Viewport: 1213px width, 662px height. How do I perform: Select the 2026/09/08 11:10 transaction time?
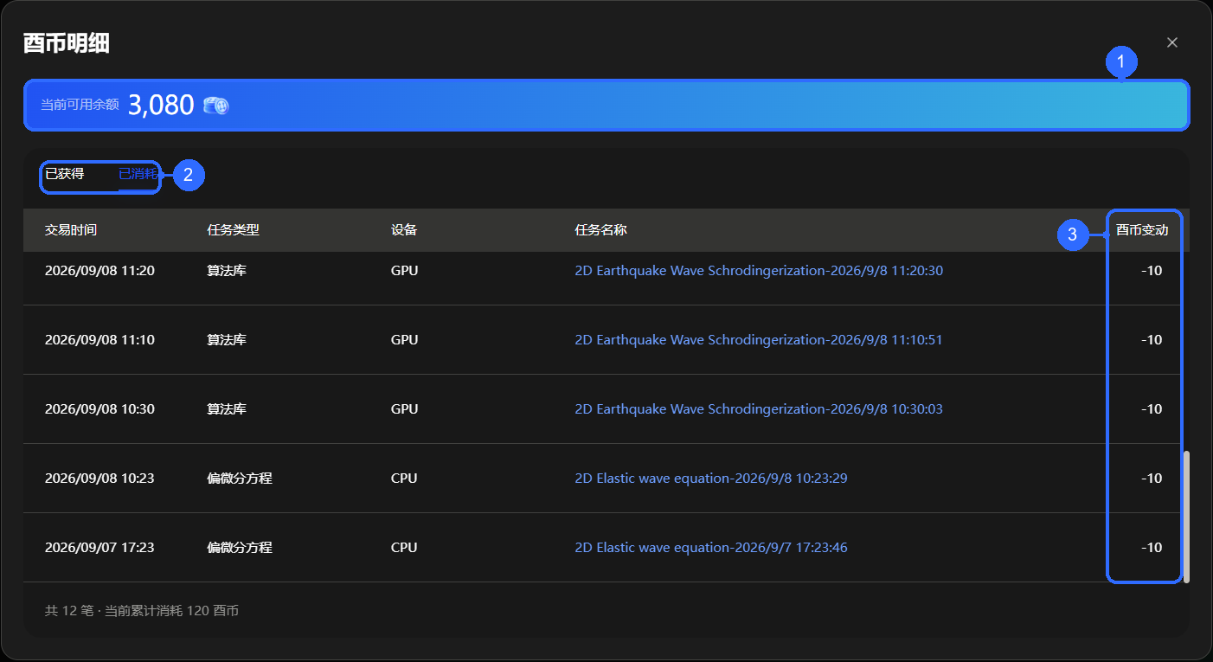(x=99, y=340)
